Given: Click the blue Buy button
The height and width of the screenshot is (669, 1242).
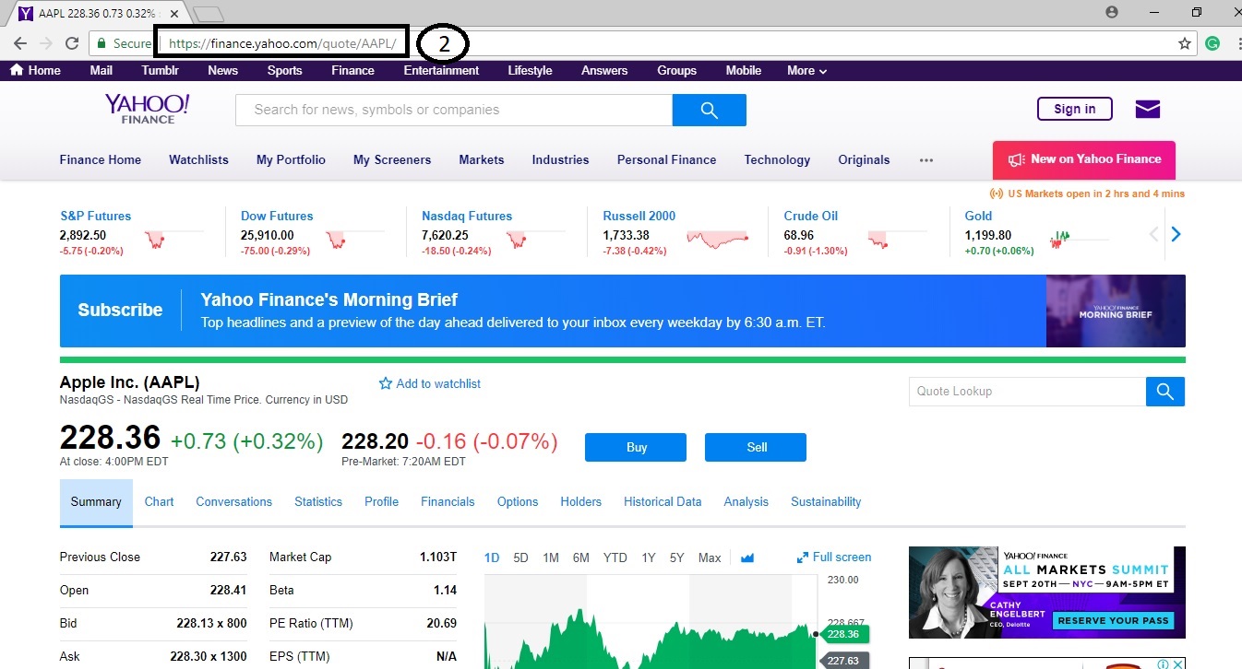Looking at the screenshot, I should (636, 447).
